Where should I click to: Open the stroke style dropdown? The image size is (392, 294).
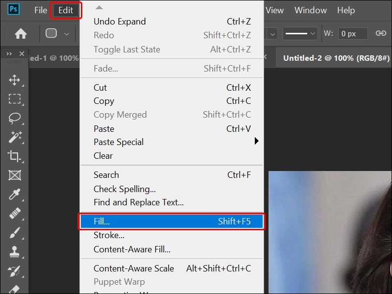coord(300,33)
